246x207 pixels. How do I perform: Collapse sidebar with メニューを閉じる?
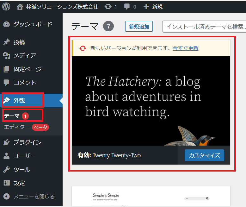(x=34, y=197)
